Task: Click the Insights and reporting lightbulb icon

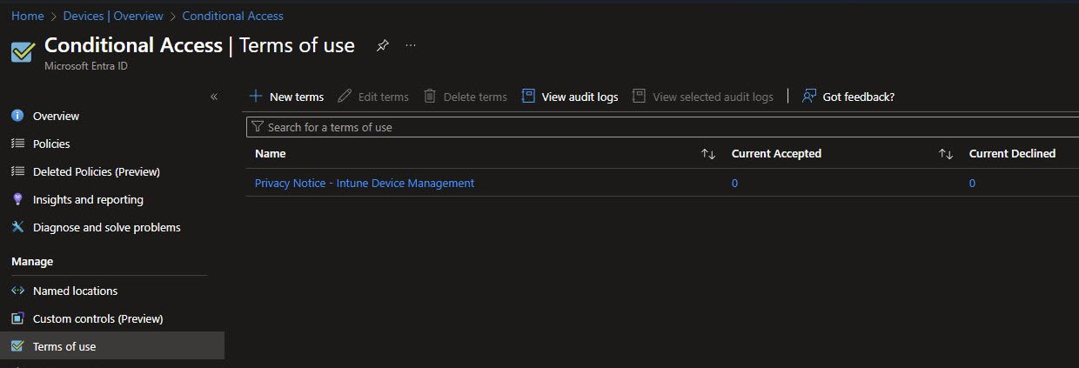Action: (17, 199)
